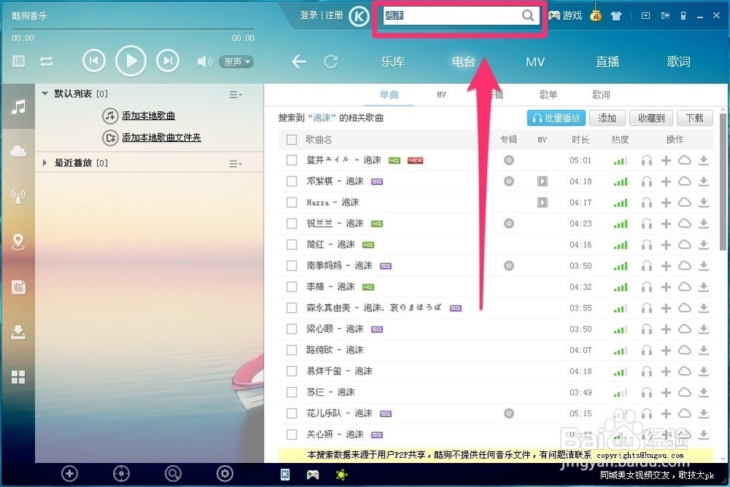Screen dimensions: 730x487
Task: Click the music charts sidebar icon
Action: 18,287
